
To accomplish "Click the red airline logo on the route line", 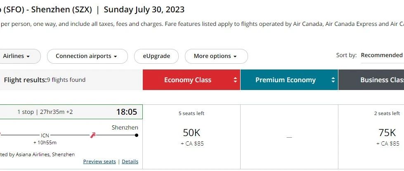I will [x=93, y=135].
